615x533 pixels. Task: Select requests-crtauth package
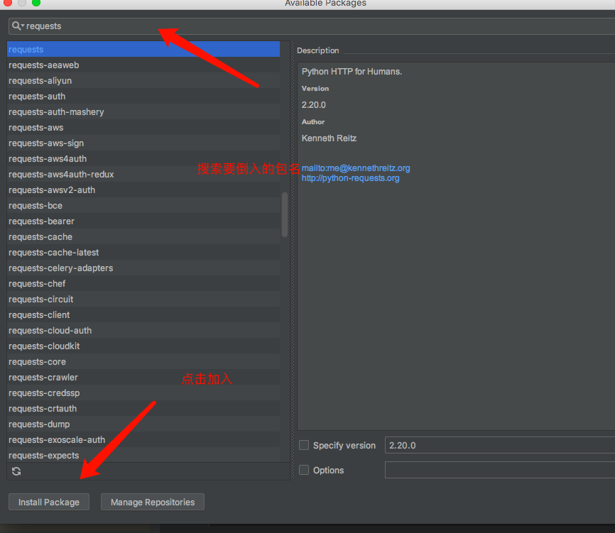(143, 409)
